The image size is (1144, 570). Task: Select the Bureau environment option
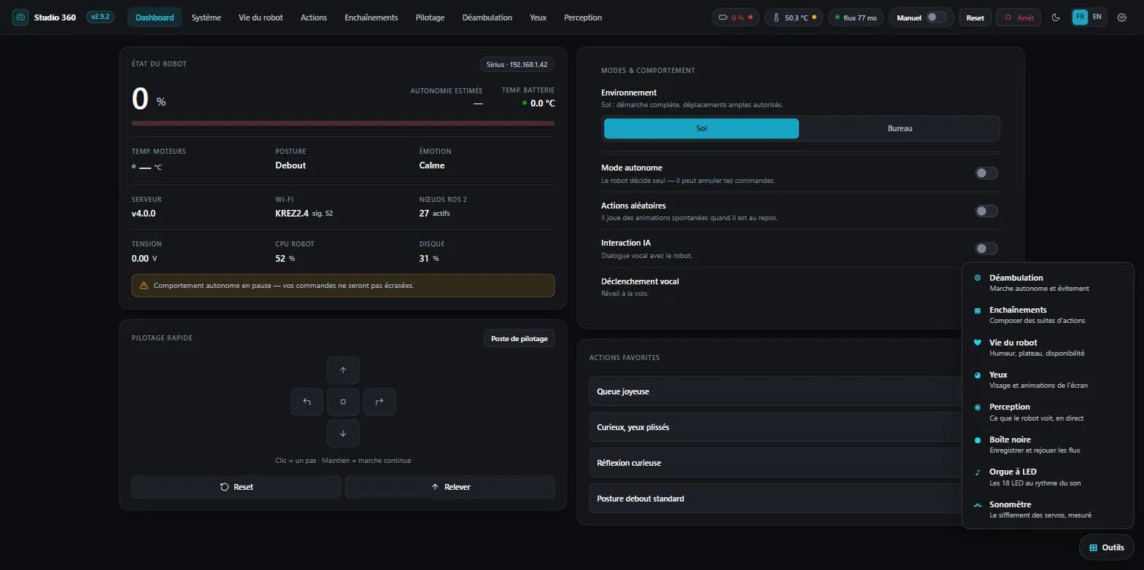click(900, 128)
